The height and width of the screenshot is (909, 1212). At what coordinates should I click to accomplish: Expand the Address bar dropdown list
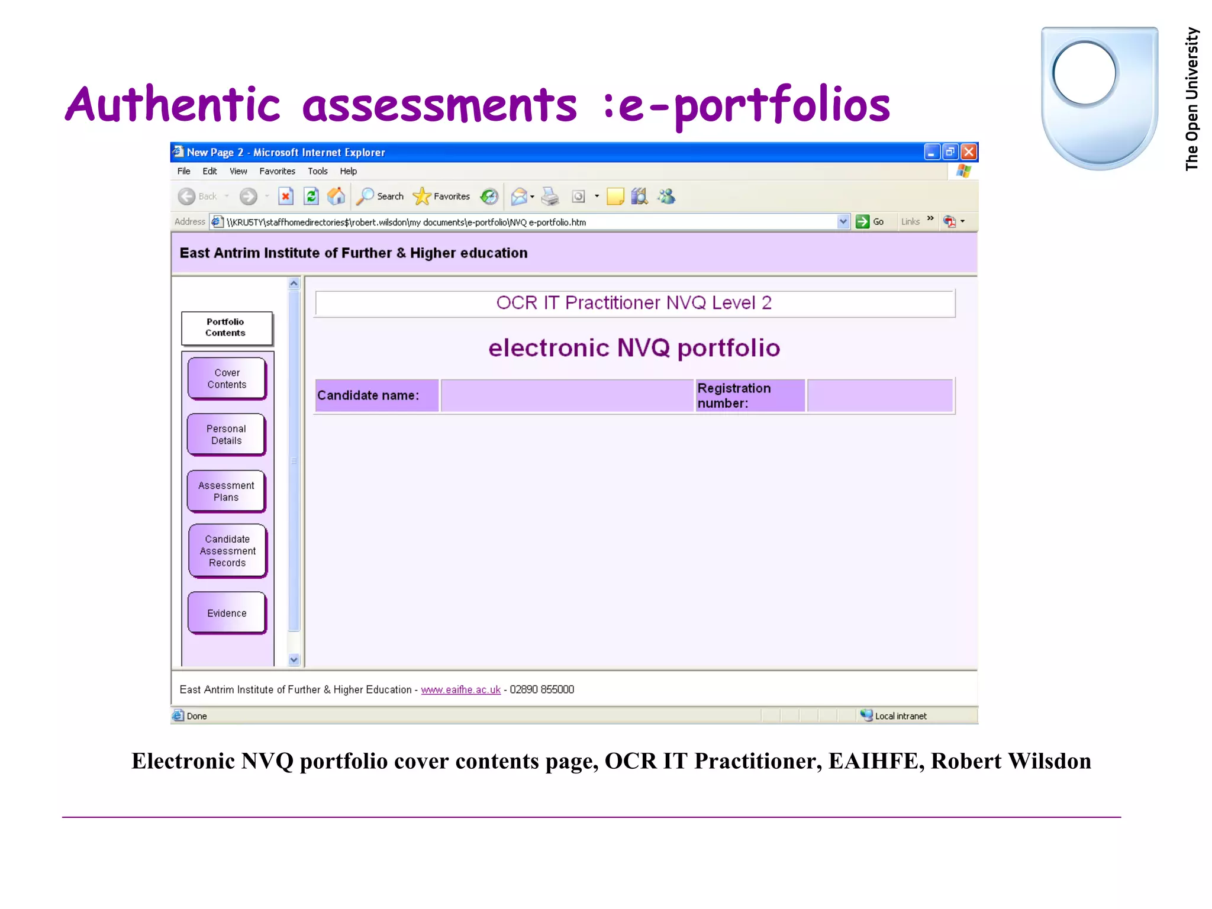[843, 222]
